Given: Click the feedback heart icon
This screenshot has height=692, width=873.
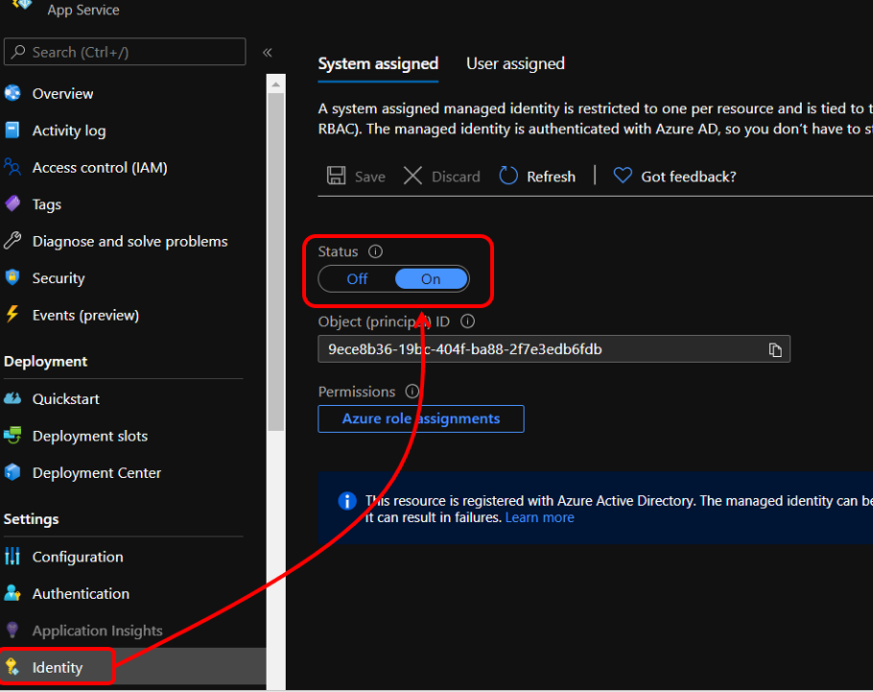Looking at the screenshot, I should pos(623,176).
